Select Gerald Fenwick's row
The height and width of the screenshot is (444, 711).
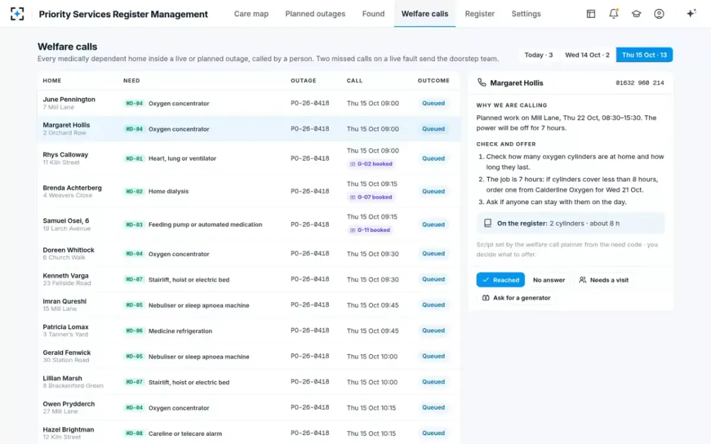pos(249,356)
